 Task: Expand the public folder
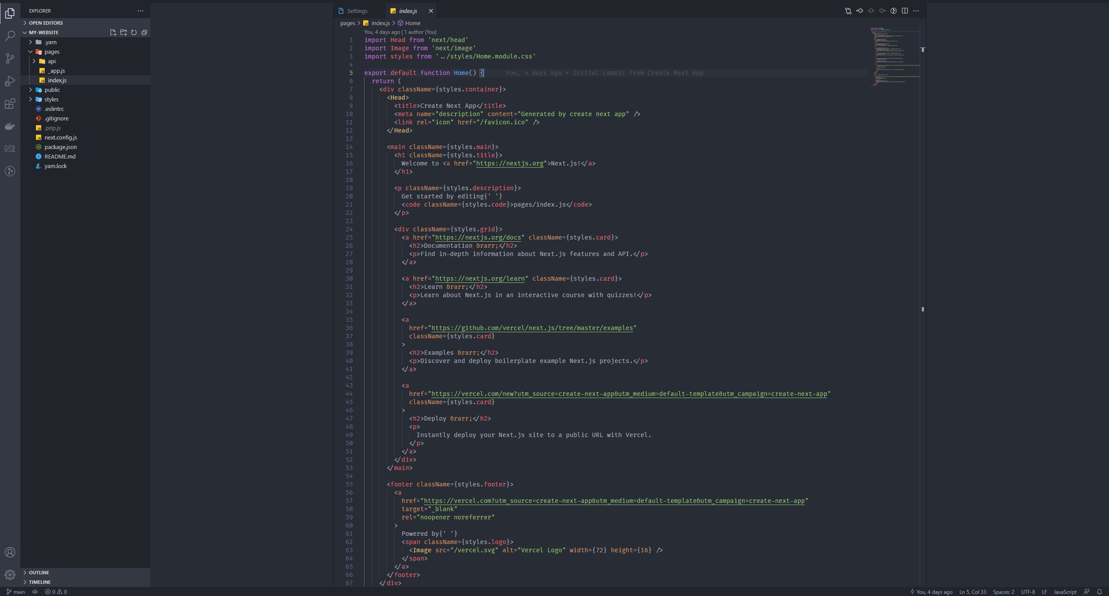[x=52, y=90]
